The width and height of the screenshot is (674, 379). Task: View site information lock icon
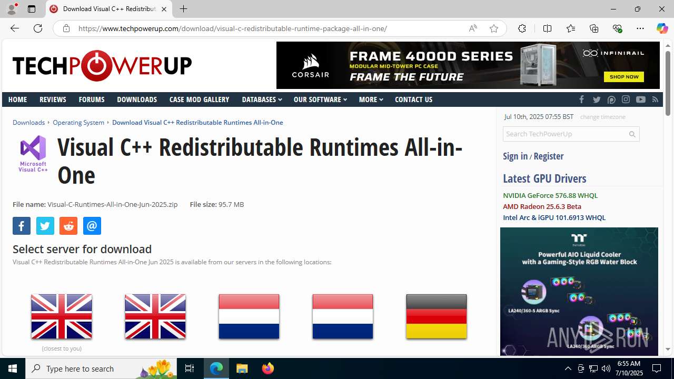point(66,28)
